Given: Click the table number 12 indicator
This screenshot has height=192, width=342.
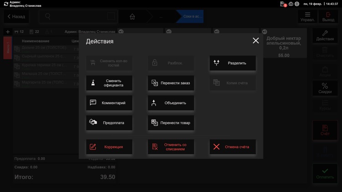Looking at the screenshot, I should 19,32.
